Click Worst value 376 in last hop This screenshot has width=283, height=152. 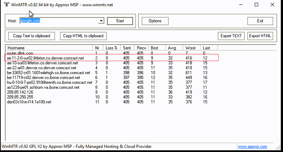pyautogui.click(x=189, y=102)
